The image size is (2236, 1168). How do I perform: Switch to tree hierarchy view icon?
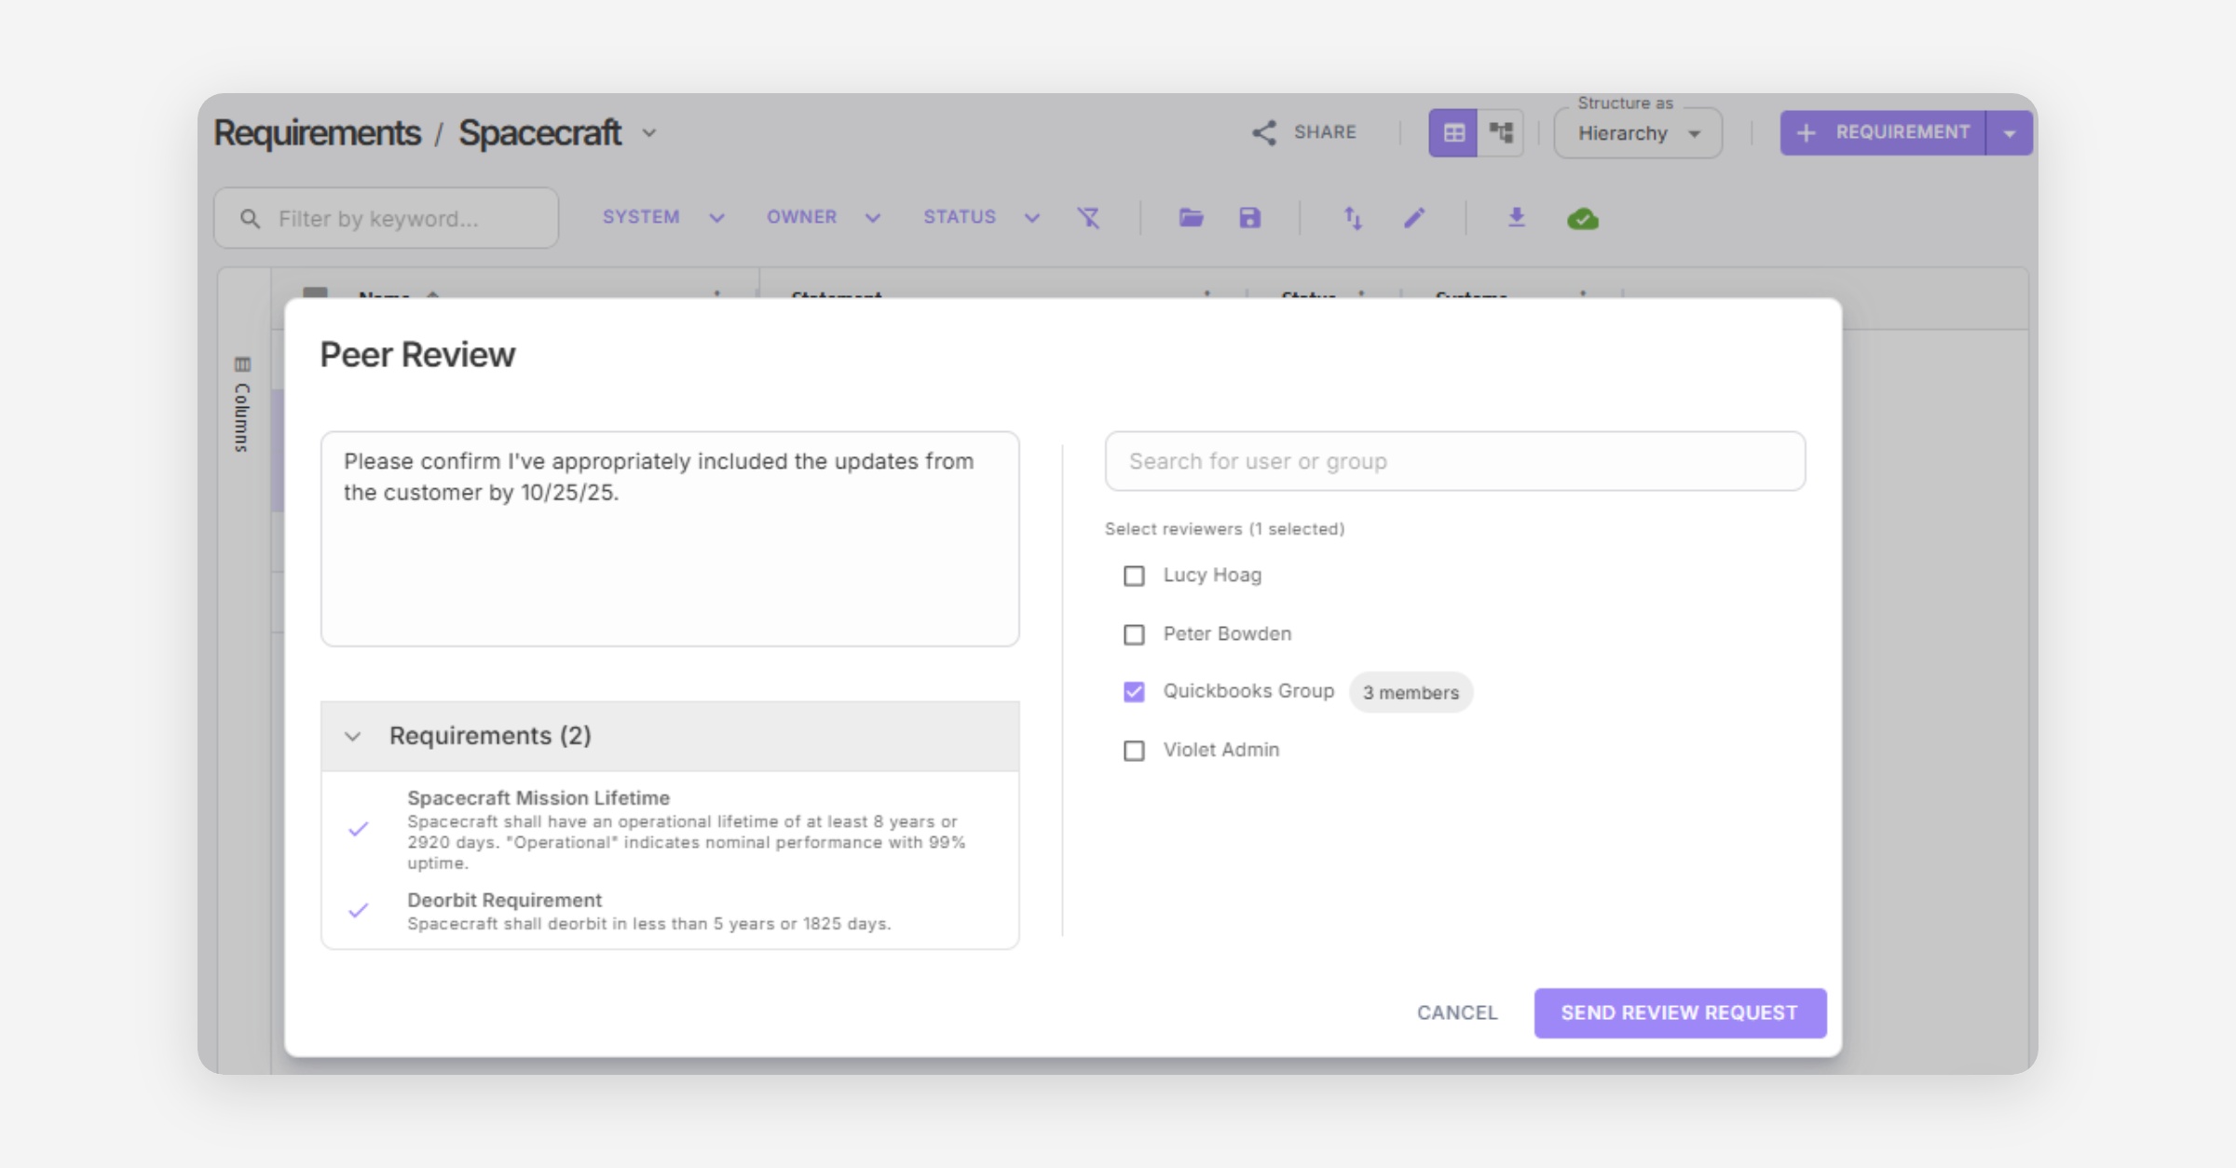(x=1501, y=133)
